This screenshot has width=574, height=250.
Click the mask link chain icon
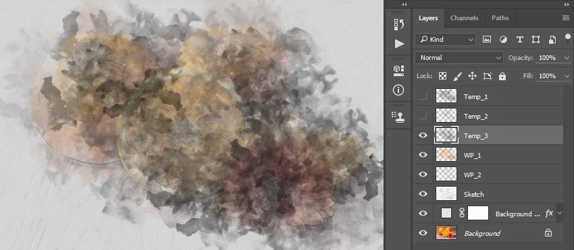(x=462, y=213)
